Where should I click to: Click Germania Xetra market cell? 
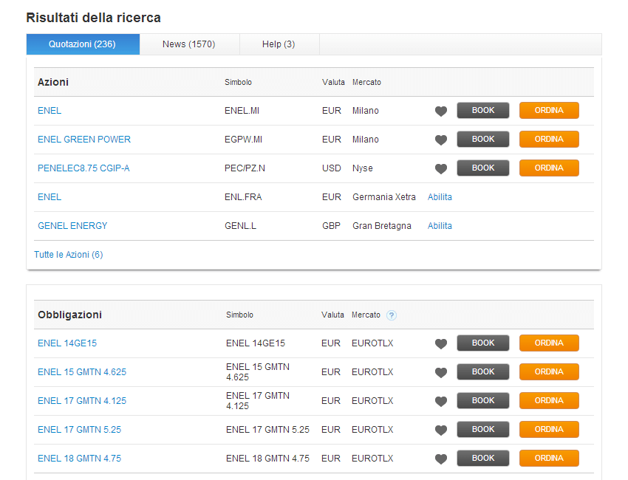click(x=384, y=197)
